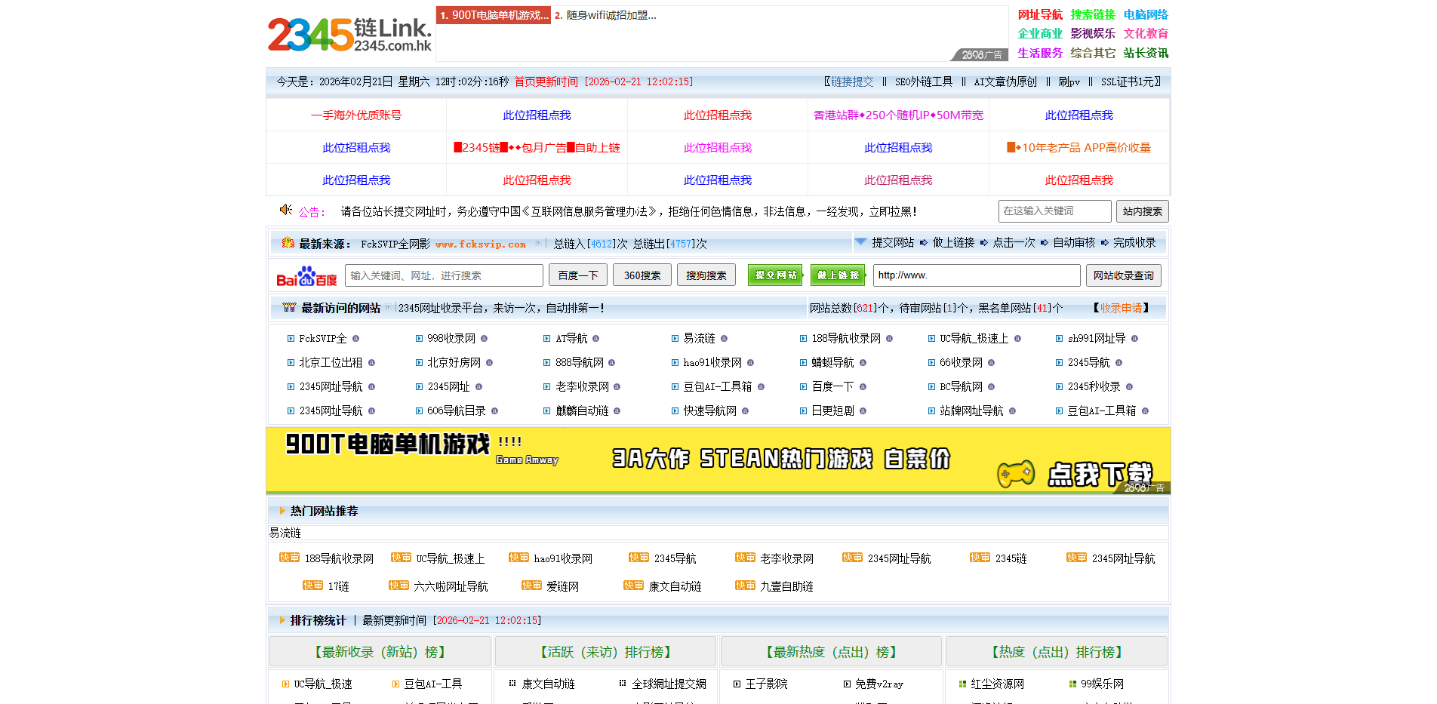Screen dimensions: 1437x704
Task: Click the 网址收录查询 button
Action: point(1124,275)
